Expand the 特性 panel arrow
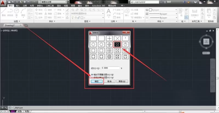Screen dimensions: 219x113 pyautogui.click(x=163, y=21)
